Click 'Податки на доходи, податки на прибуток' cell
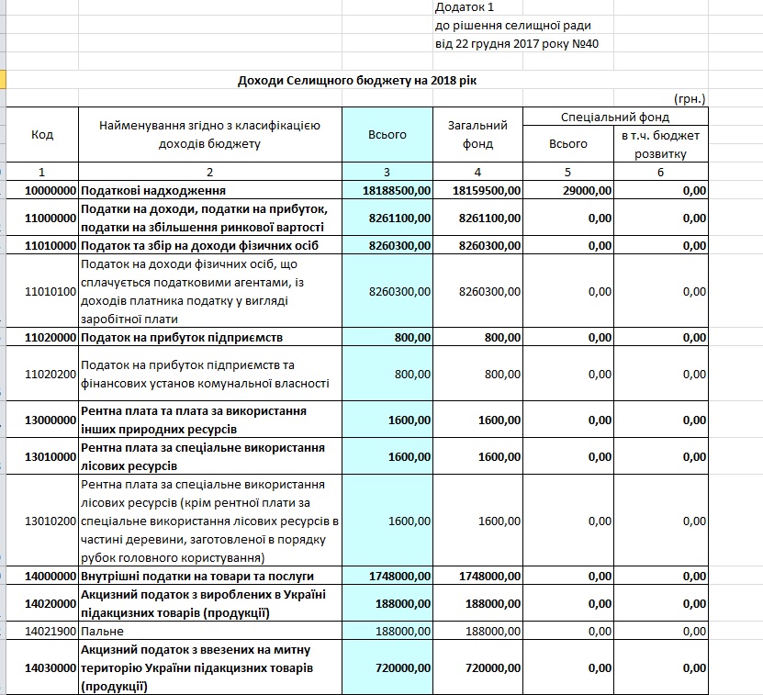Viewport: 763px width, 695px height. pos(209,218)
